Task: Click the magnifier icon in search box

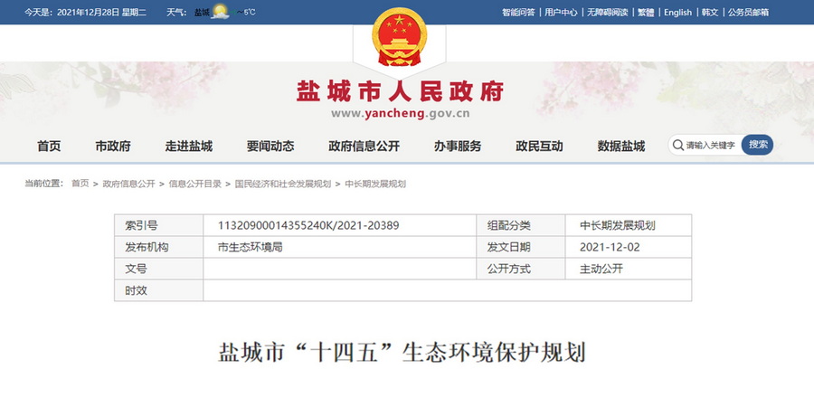Action: [677, 146]
